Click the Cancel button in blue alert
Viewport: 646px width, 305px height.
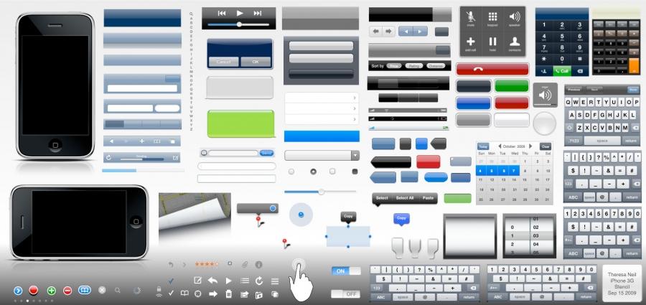coord(224,62)
